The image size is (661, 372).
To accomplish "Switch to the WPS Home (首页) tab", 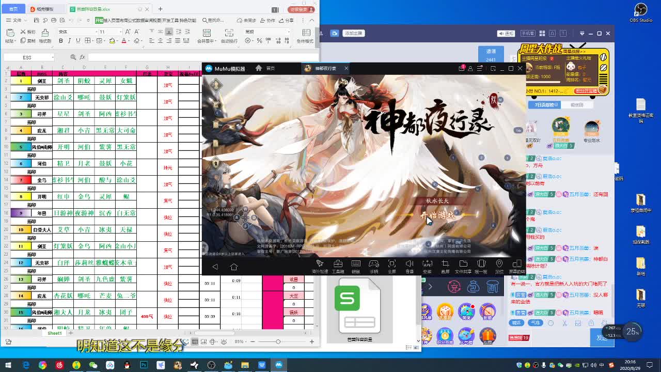I will pyautogui.click(x=13, y=9).
